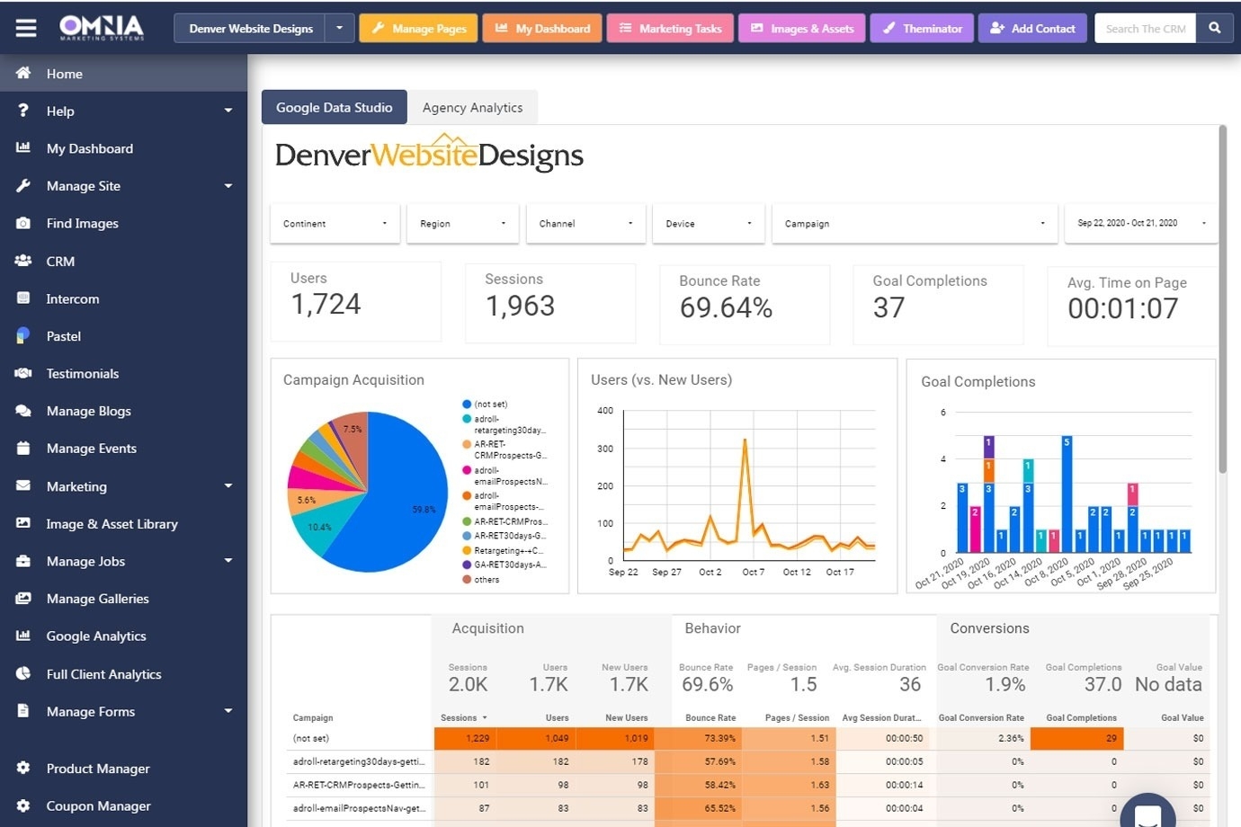Click the Sessions 1,963 scorecard
The height and width of the screenshot is (827, 1241).
pyautogui.click(x=550, y=303)
